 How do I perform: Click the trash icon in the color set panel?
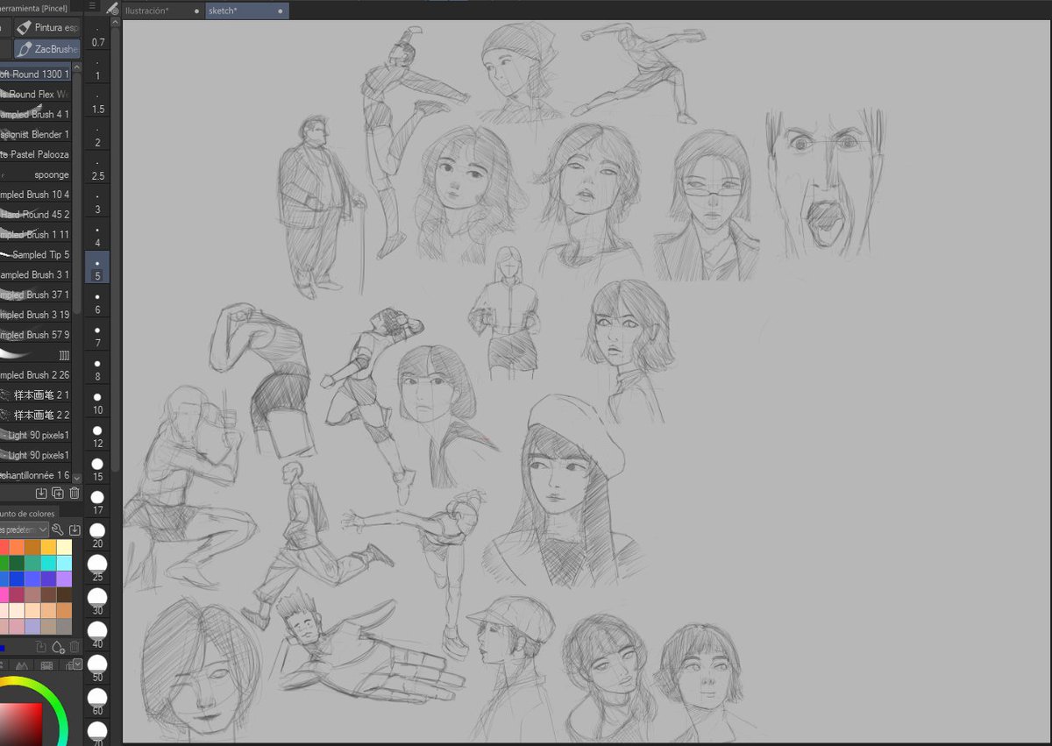[75, 646]
